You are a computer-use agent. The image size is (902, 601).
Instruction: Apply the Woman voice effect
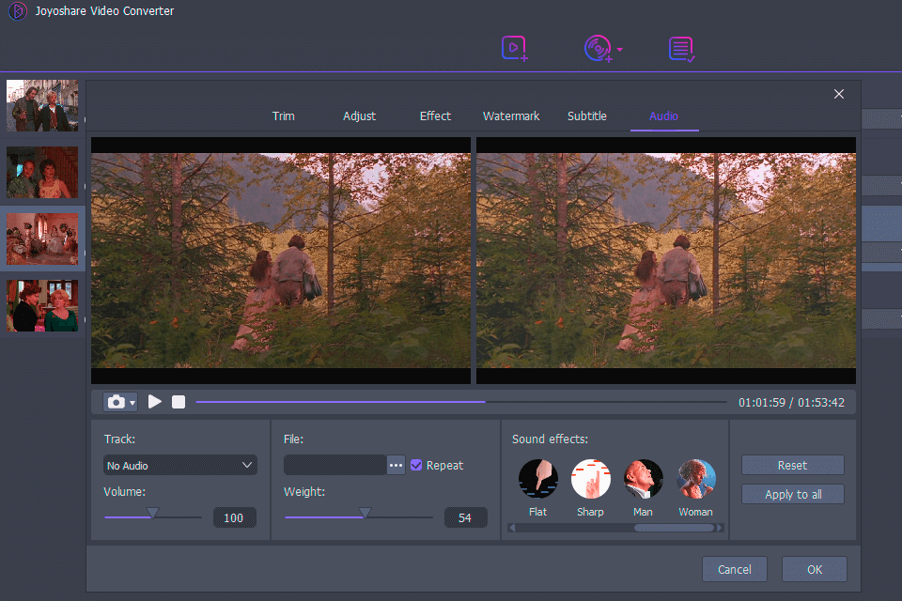click(x=696, y=479)
